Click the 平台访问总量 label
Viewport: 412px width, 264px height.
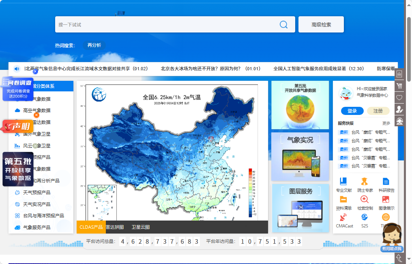101,241
